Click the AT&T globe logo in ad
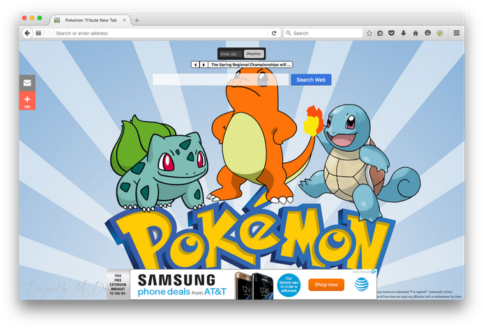This screenshot has width=483, height=328. (x=361, y=284)
